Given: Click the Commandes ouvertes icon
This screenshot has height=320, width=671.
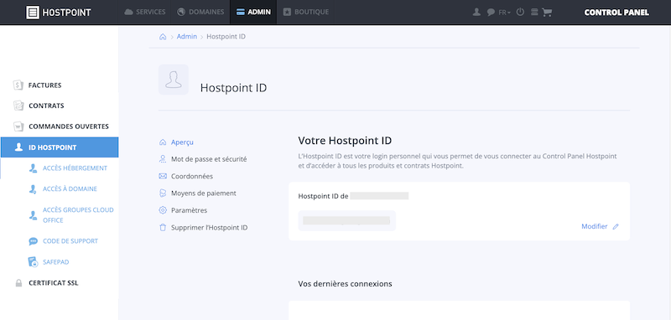Looking at the screenshot, I should [18, 126].
